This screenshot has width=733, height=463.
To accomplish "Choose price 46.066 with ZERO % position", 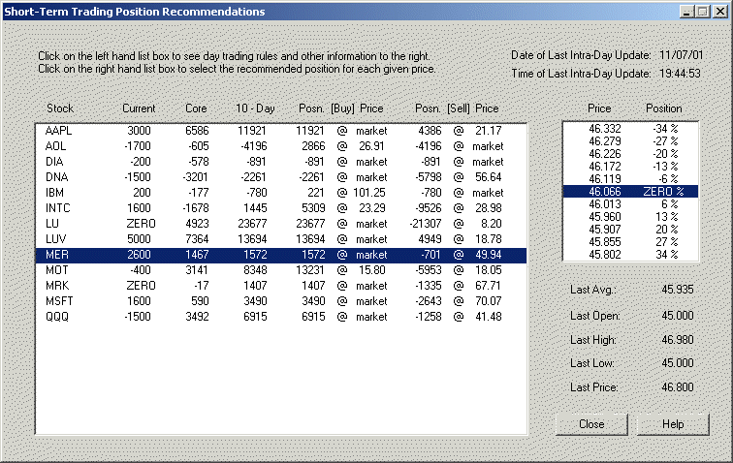I will coord(630,192).
